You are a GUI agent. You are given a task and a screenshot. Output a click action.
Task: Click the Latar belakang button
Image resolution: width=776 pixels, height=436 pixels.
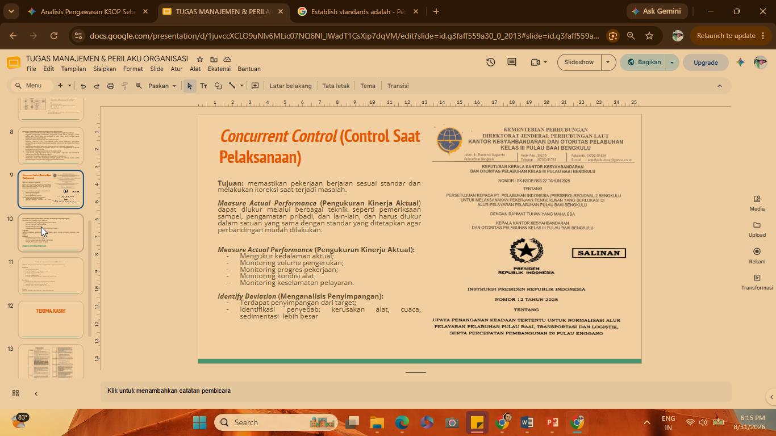(x=290, y=86)
